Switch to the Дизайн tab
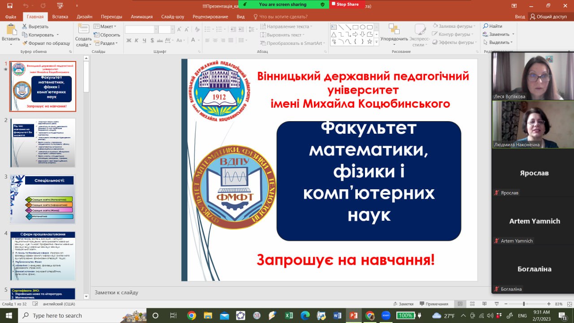Image resolution: width=574 pixels, height=323 pixels. (84, 17)
